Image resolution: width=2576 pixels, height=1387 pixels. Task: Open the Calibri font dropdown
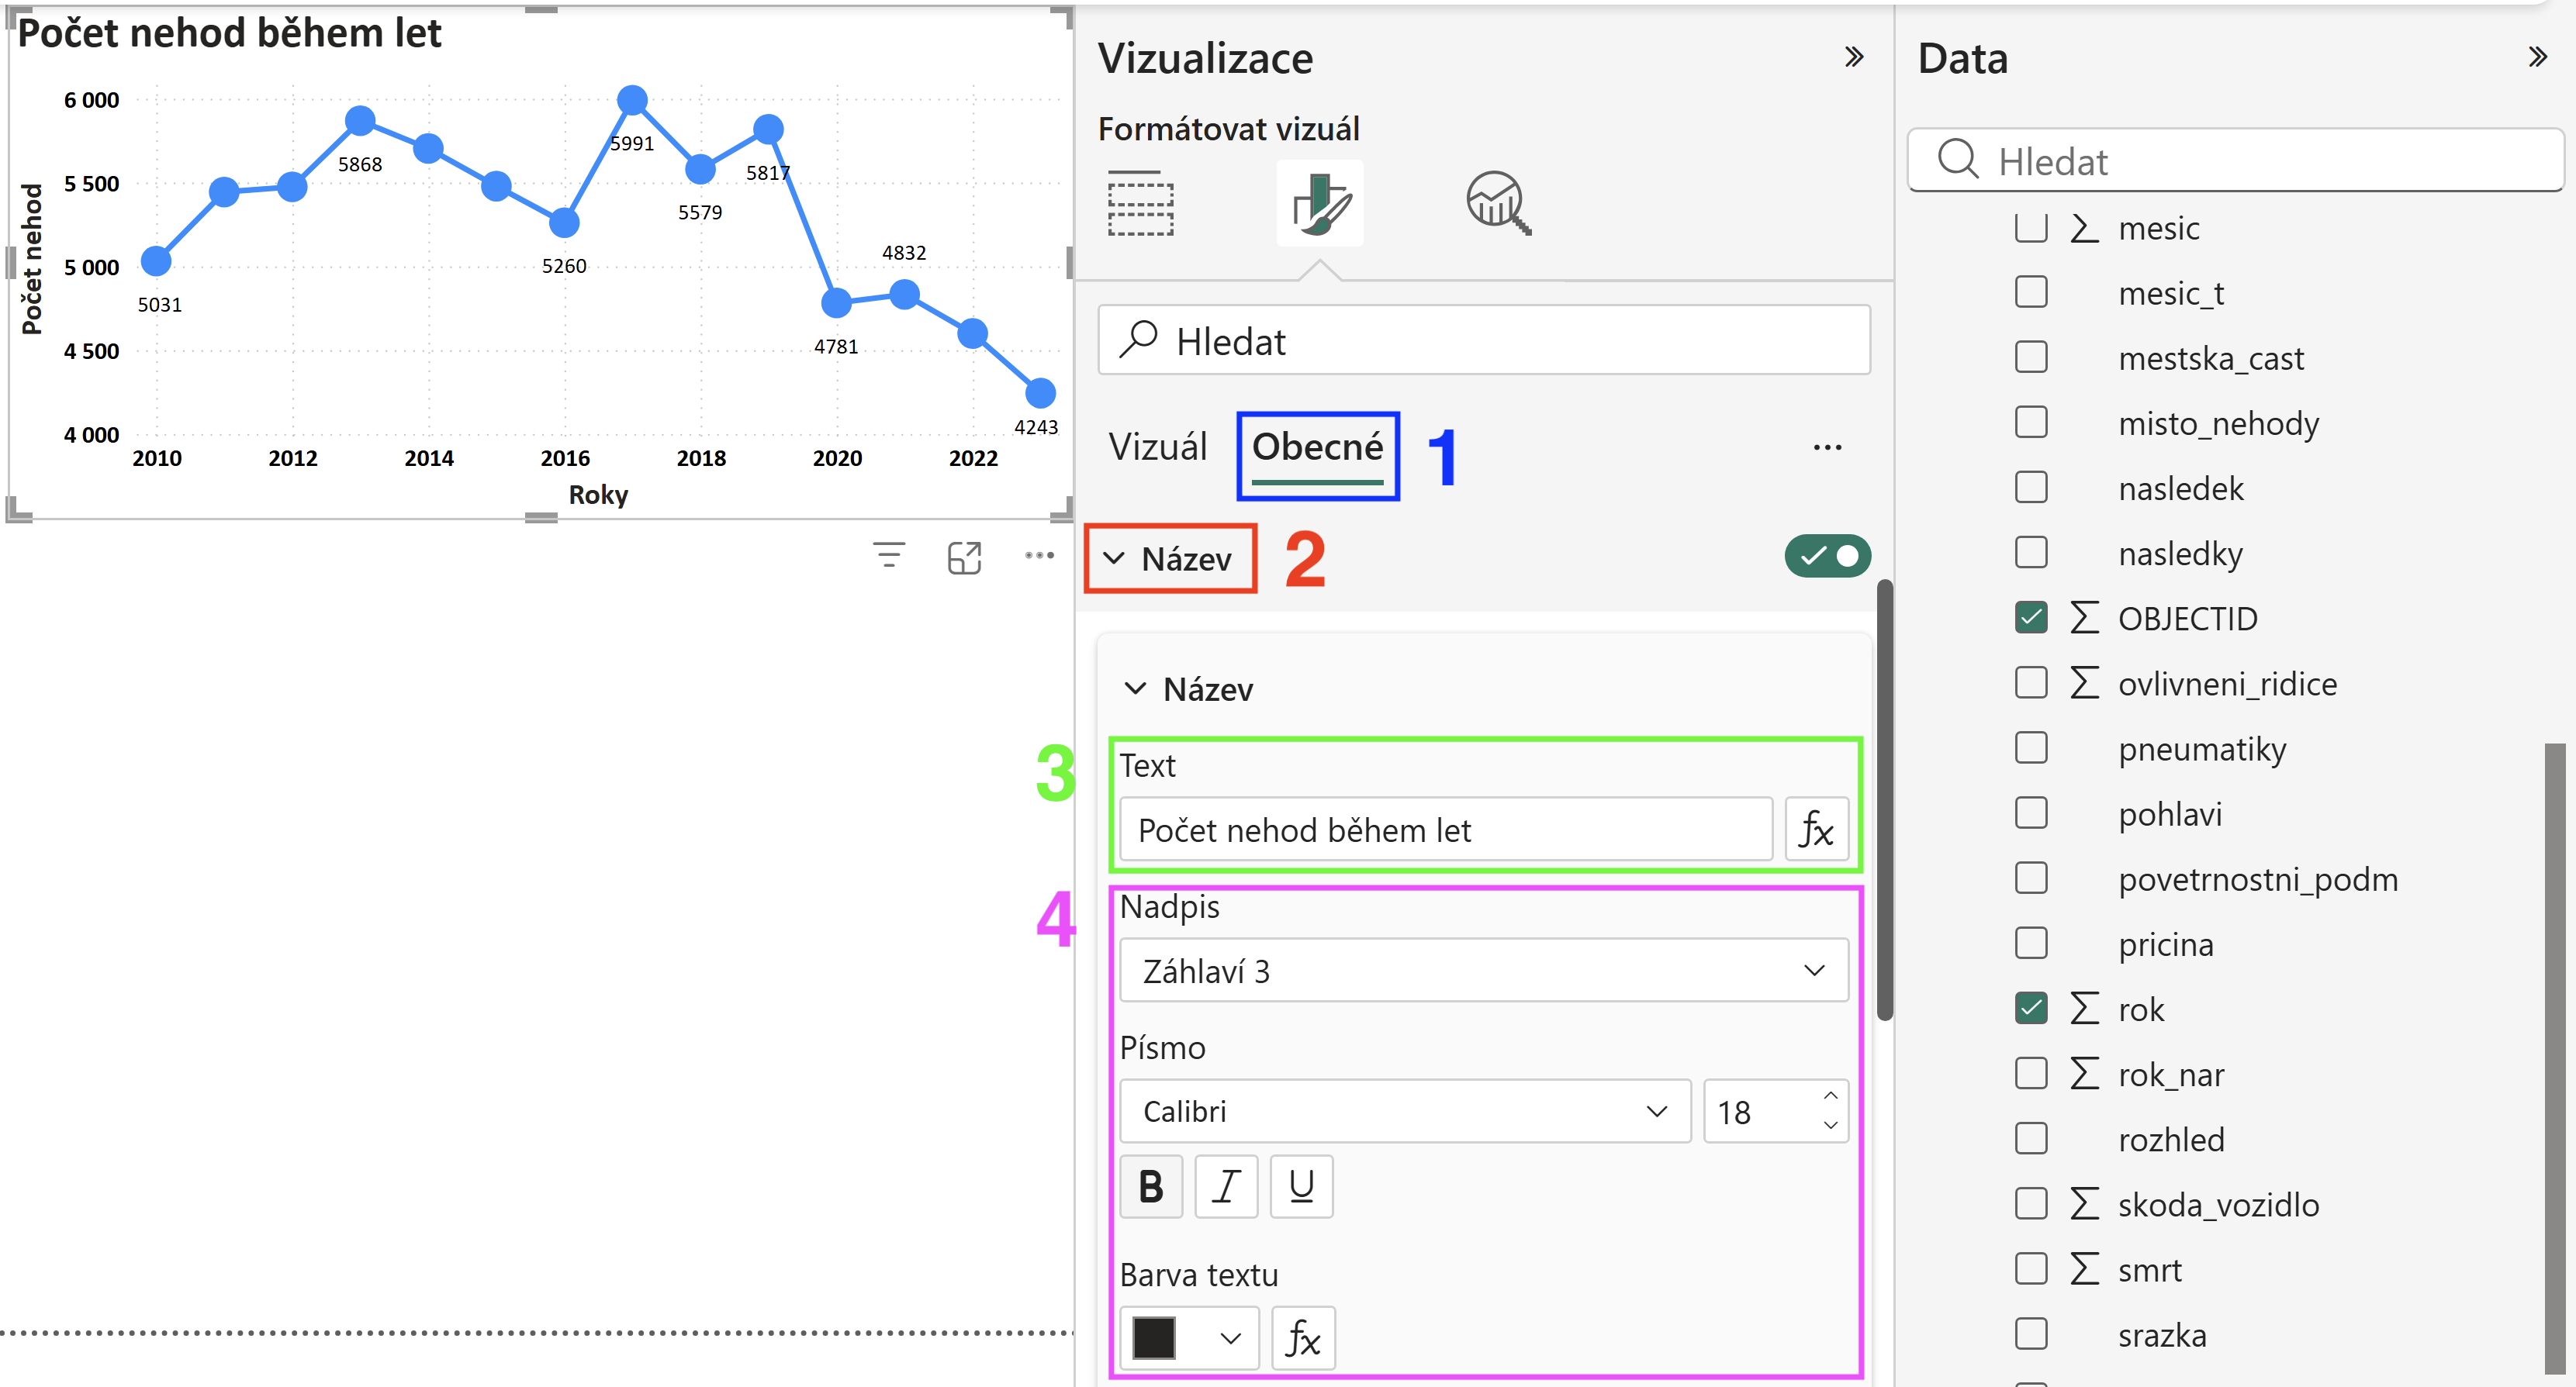pos(1405,1111)
